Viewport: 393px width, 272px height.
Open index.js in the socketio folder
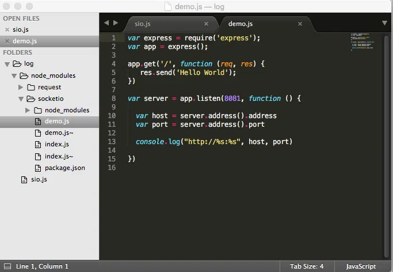56,145
